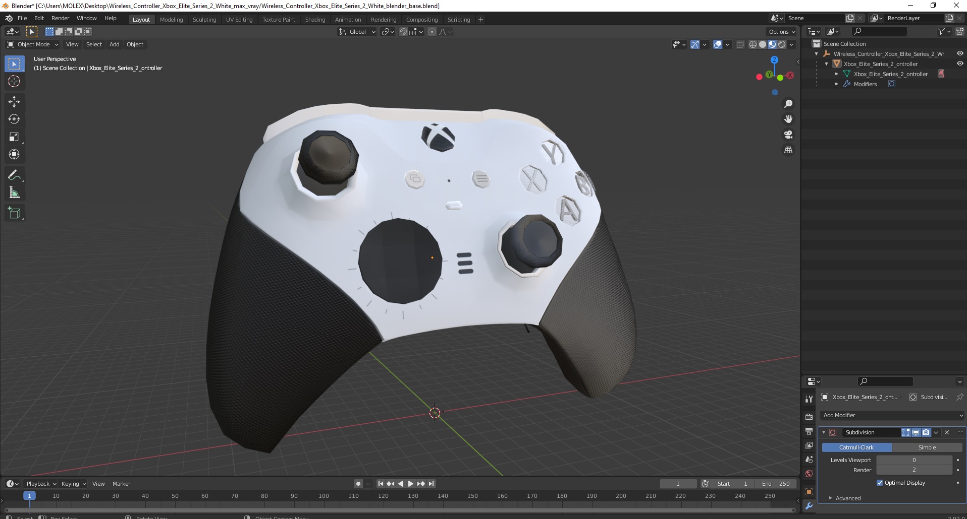Toggle X-Ray display in viewport header
The width and height of the screenshot is (967, 519).
740,44
